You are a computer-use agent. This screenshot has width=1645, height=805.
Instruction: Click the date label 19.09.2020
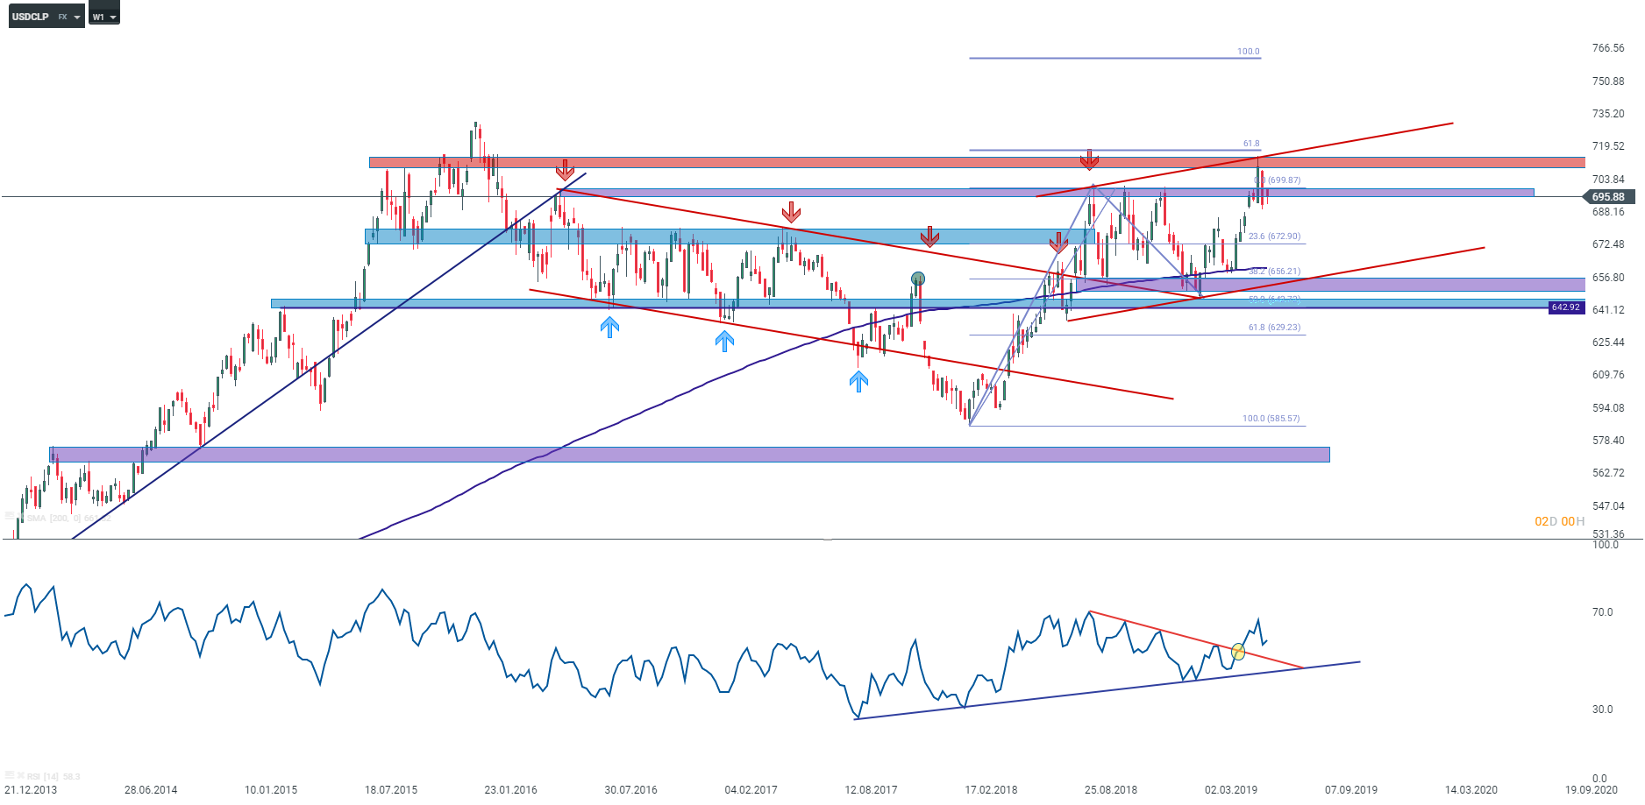point(1592,790)
